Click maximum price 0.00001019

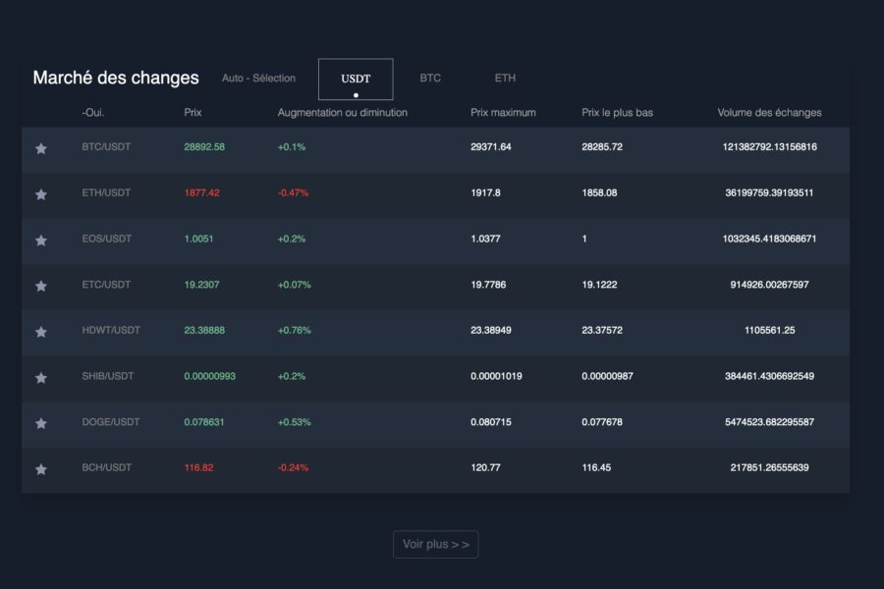(496, 376)
